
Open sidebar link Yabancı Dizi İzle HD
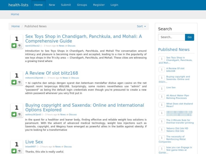tap(177, 130)
